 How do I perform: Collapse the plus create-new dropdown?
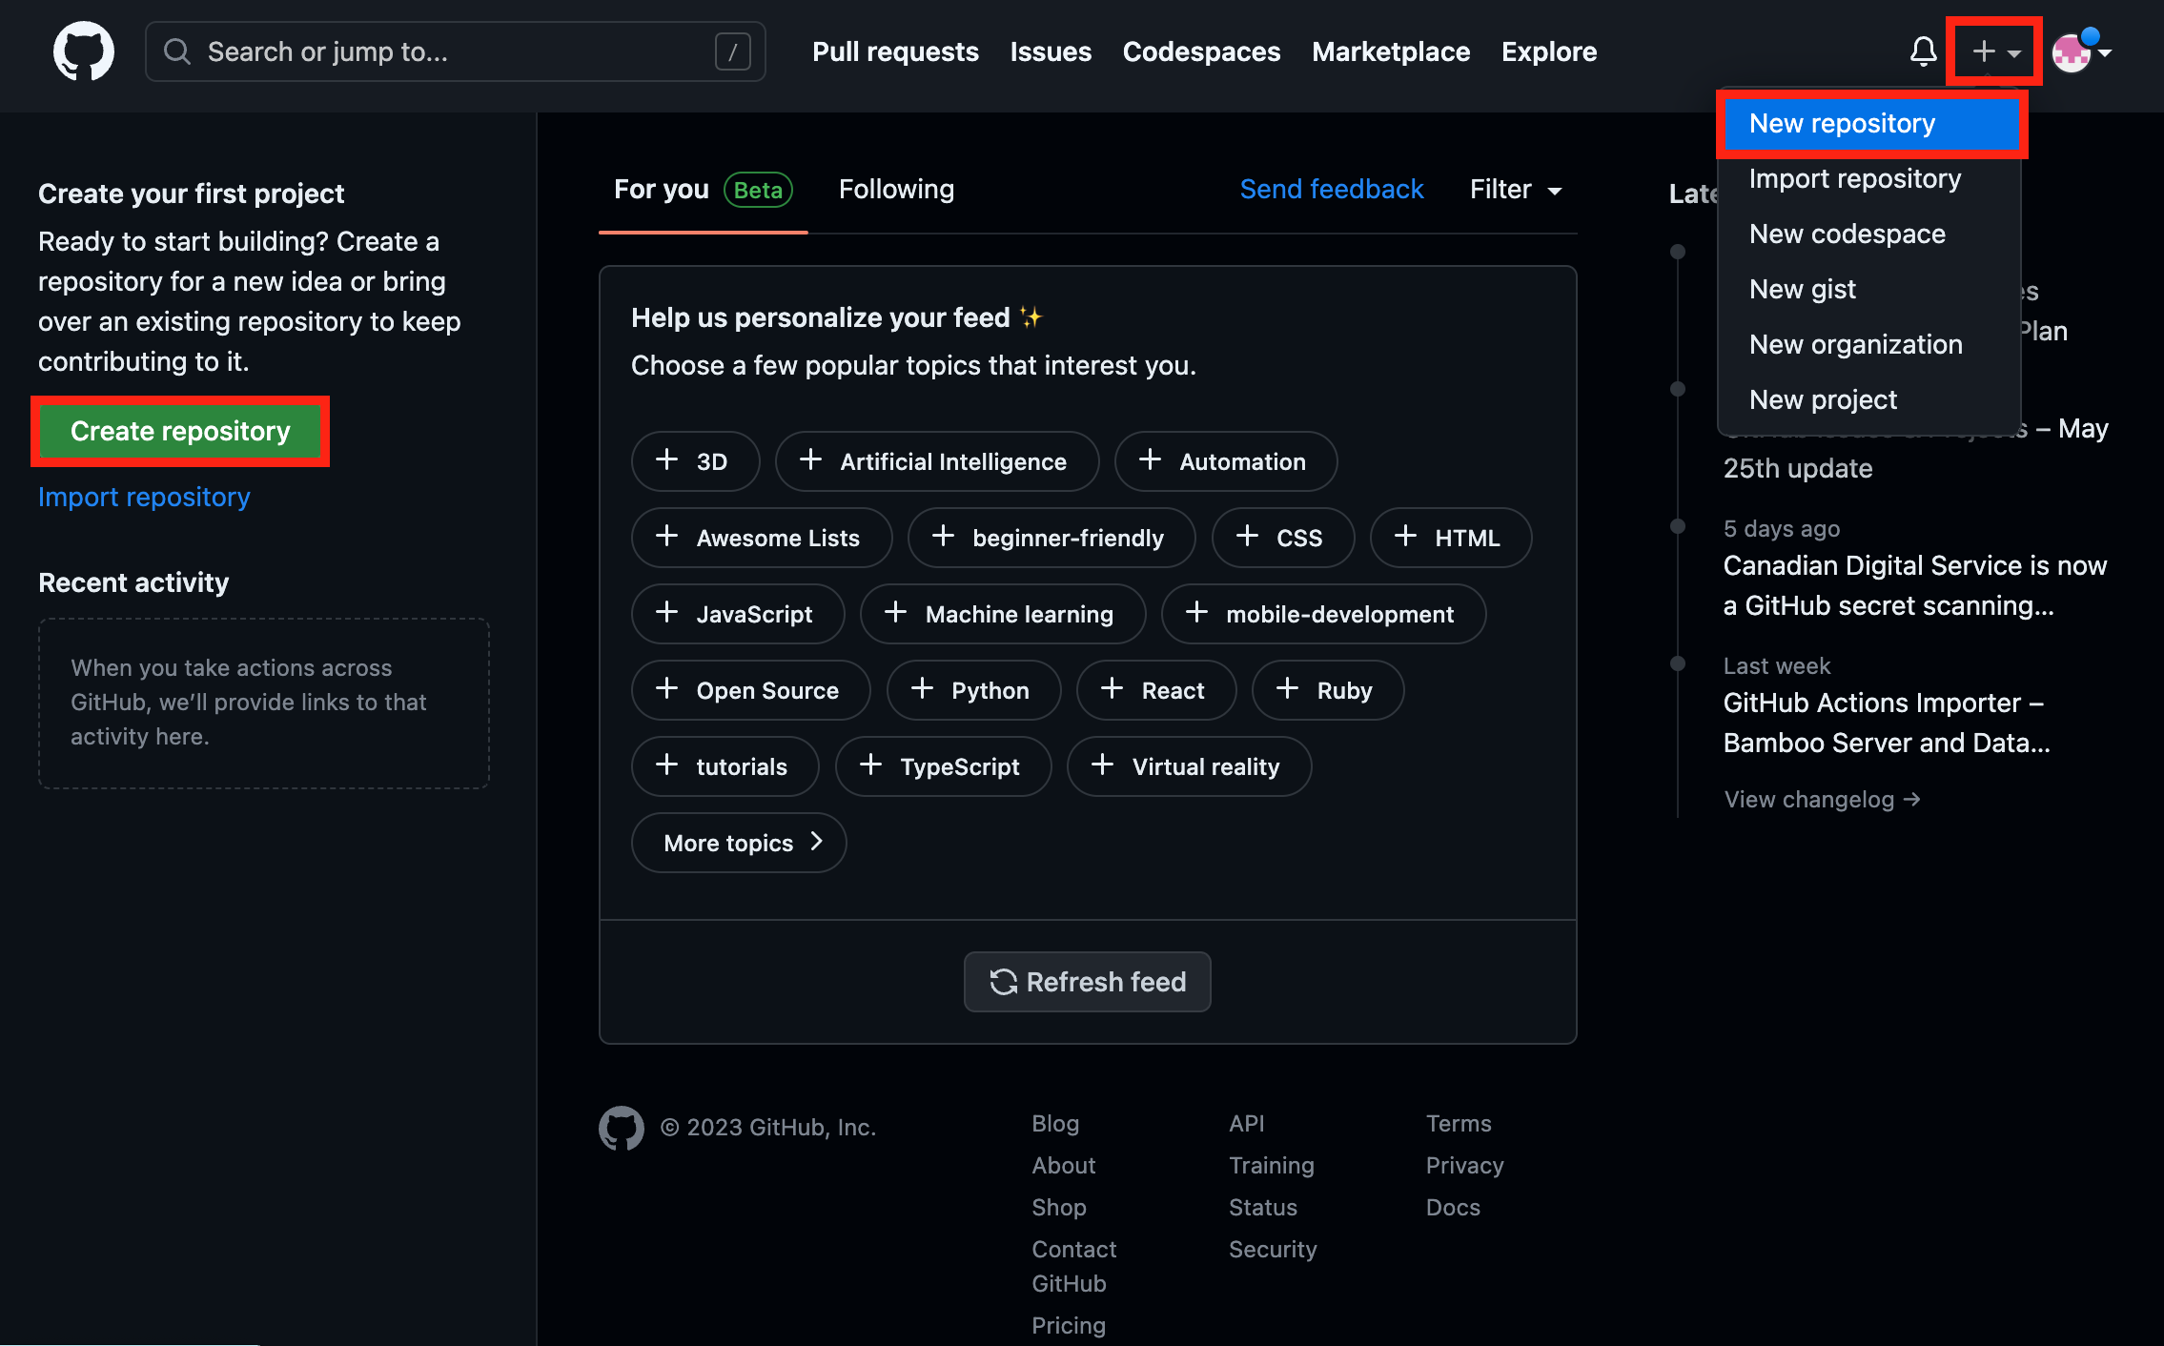pos(1993,51)
